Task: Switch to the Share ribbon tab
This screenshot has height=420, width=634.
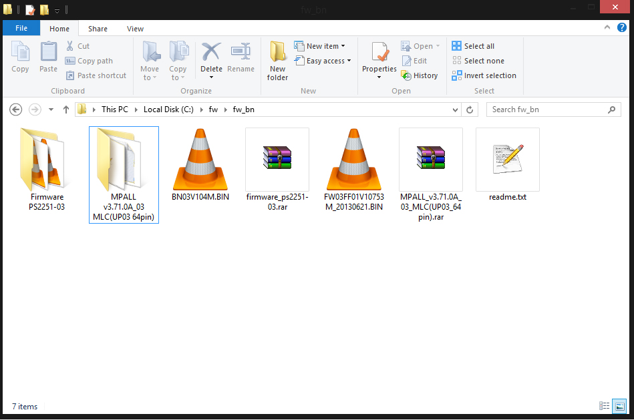Action: pos(98,29)
